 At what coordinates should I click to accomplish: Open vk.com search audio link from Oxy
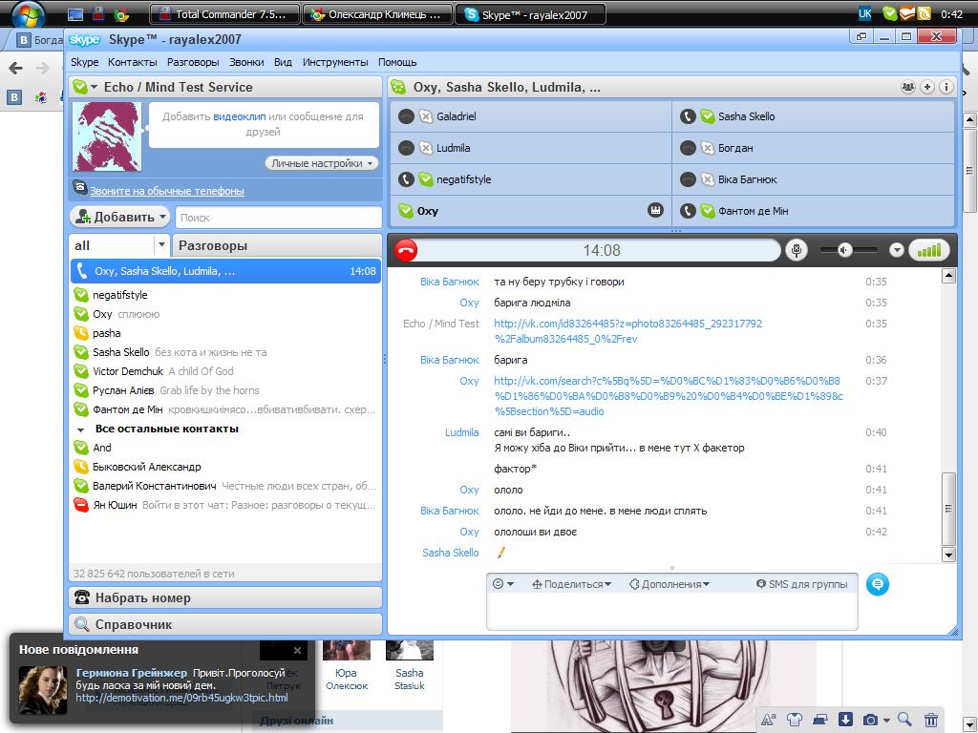click(x=669, y=396)
